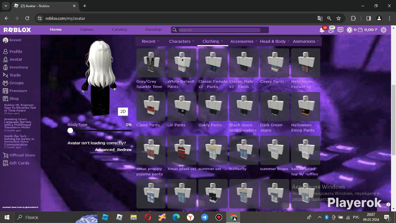Reload the Roblox avatar page
396x223 pixels.
[27, 18]
